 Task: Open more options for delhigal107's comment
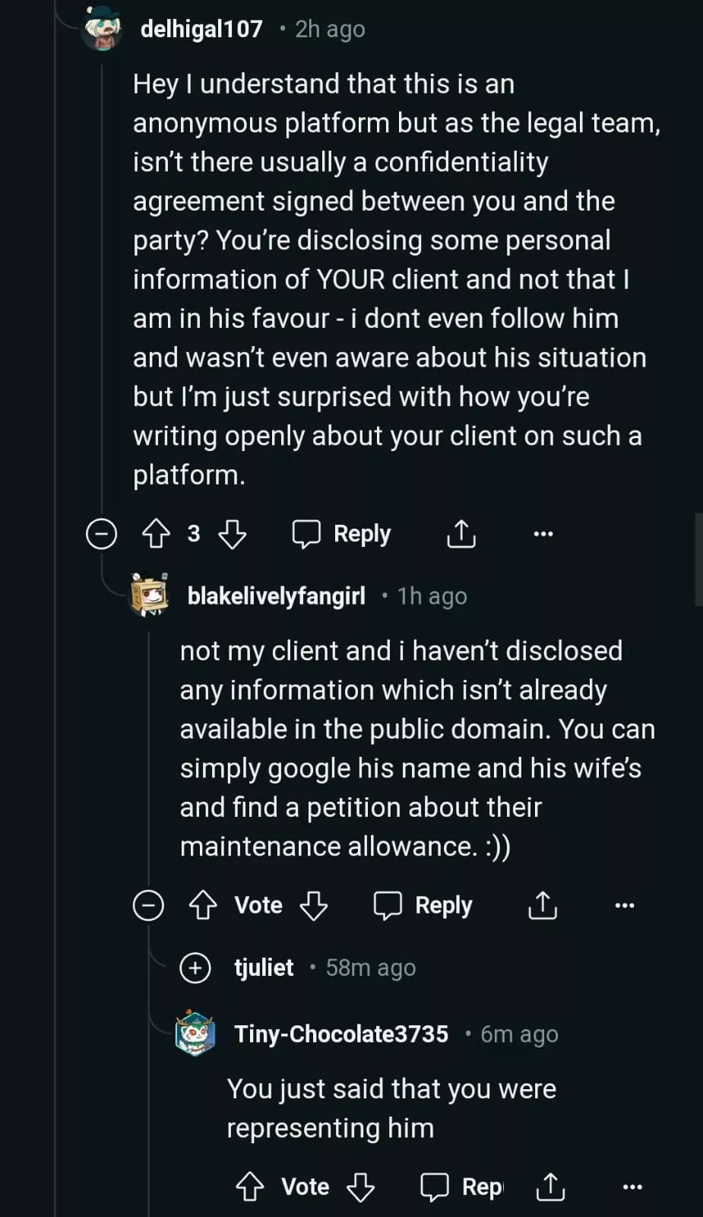[543, 533]
